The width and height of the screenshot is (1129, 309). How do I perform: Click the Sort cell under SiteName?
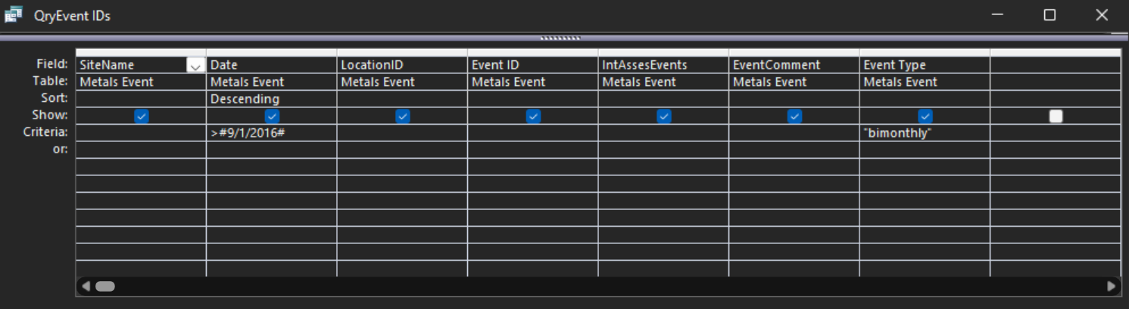141,99
